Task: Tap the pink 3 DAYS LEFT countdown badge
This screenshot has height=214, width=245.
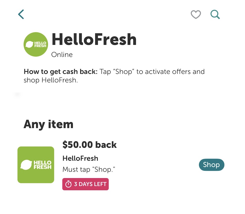Action: click(85, 184)
